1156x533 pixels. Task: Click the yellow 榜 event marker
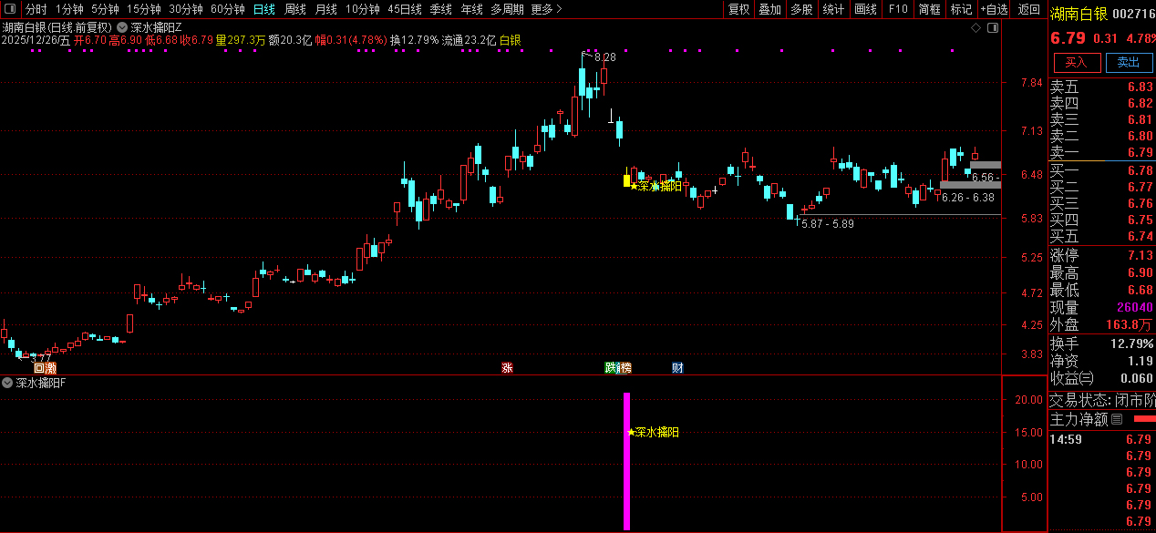(x=624, y=368)
